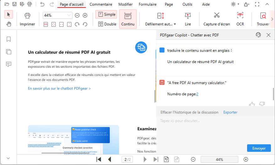The height and width of the screenshot is (165, 275).
Task: Click the convert to Word floating icon
Action: coord(141,47)
